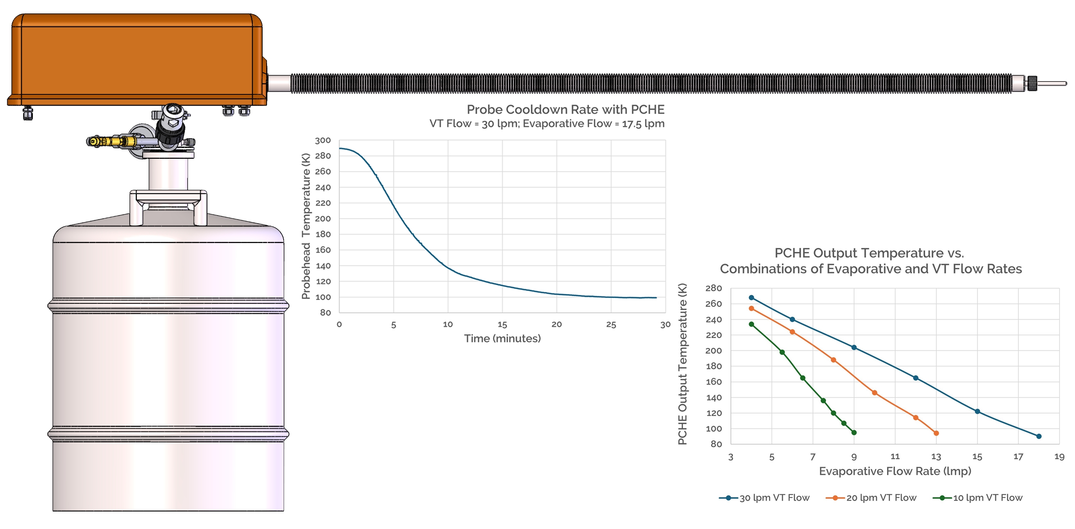This screenshot has height=529, width=1075.
Task: Click the last blue data point near 18 lpm
Action: [1039, 436]
